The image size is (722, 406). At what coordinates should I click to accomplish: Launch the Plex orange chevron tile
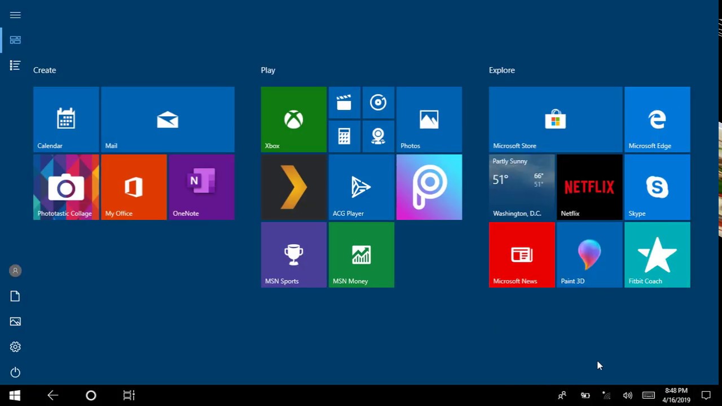[x=294, y=187]
